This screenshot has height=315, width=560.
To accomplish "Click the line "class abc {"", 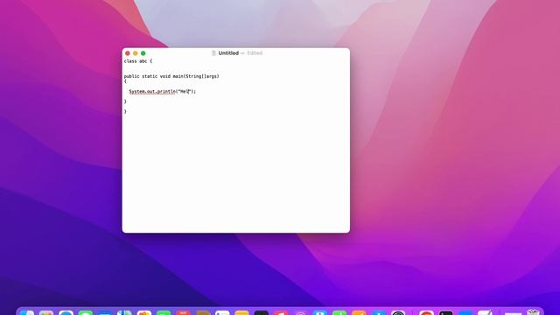I will (x=138, y=61).
